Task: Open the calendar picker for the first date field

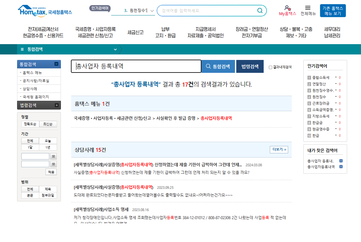Action: pos(54,156)
